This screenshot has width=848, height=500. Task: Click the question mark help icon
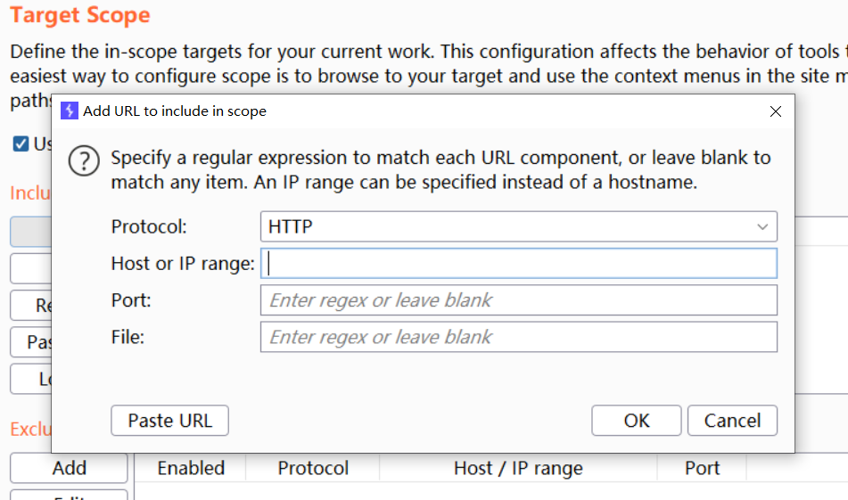click(84, 161)
